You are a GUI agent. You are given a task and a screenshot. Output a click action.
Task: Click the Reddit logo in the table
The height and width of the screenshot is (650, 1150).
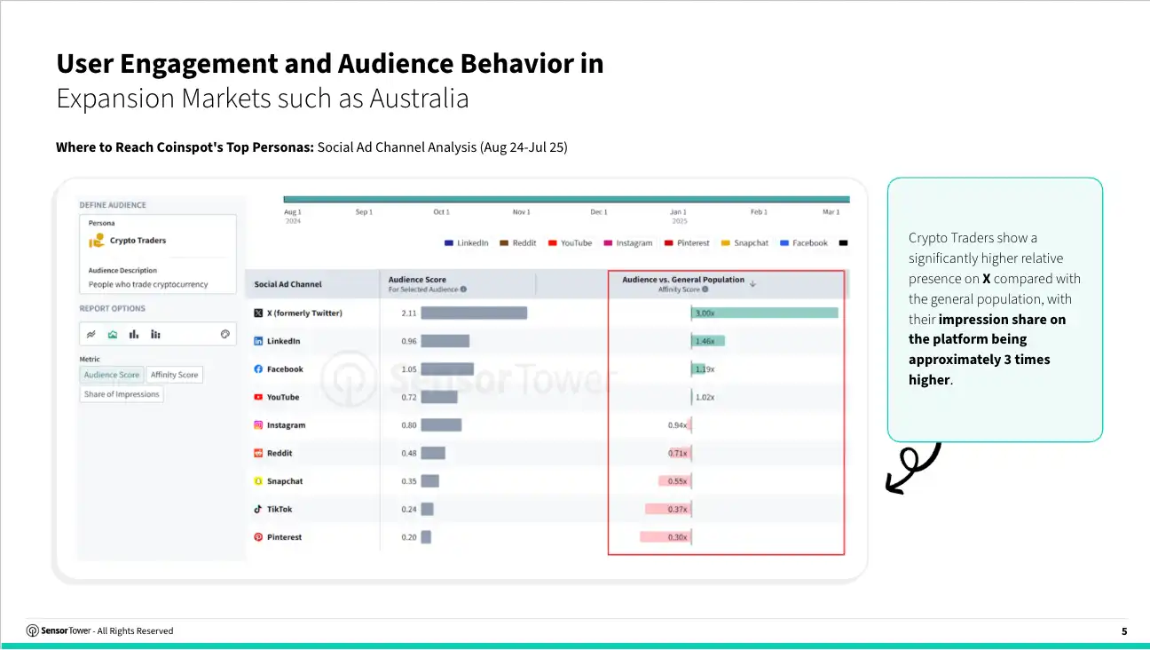(258, 453)
